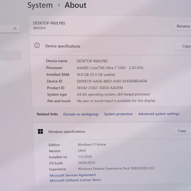Click the OS build label
Image resolution: width=191 pixels, height=191 pixels.
pos(56,163)
